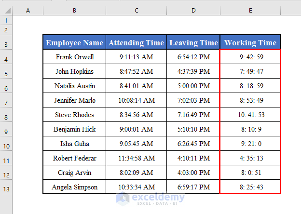Click the select-all corner triangle
This screenshot has width=301, height=214.
pyautogui.click(x=8, y=11)
